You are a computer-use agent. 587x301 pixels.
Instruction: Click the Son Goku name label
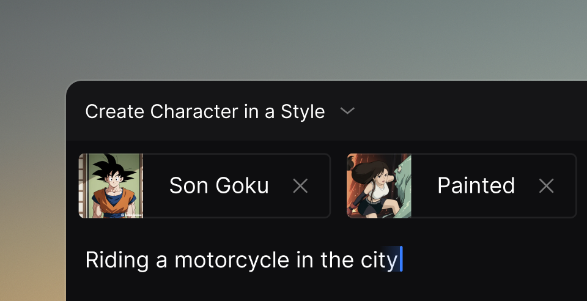219,186
